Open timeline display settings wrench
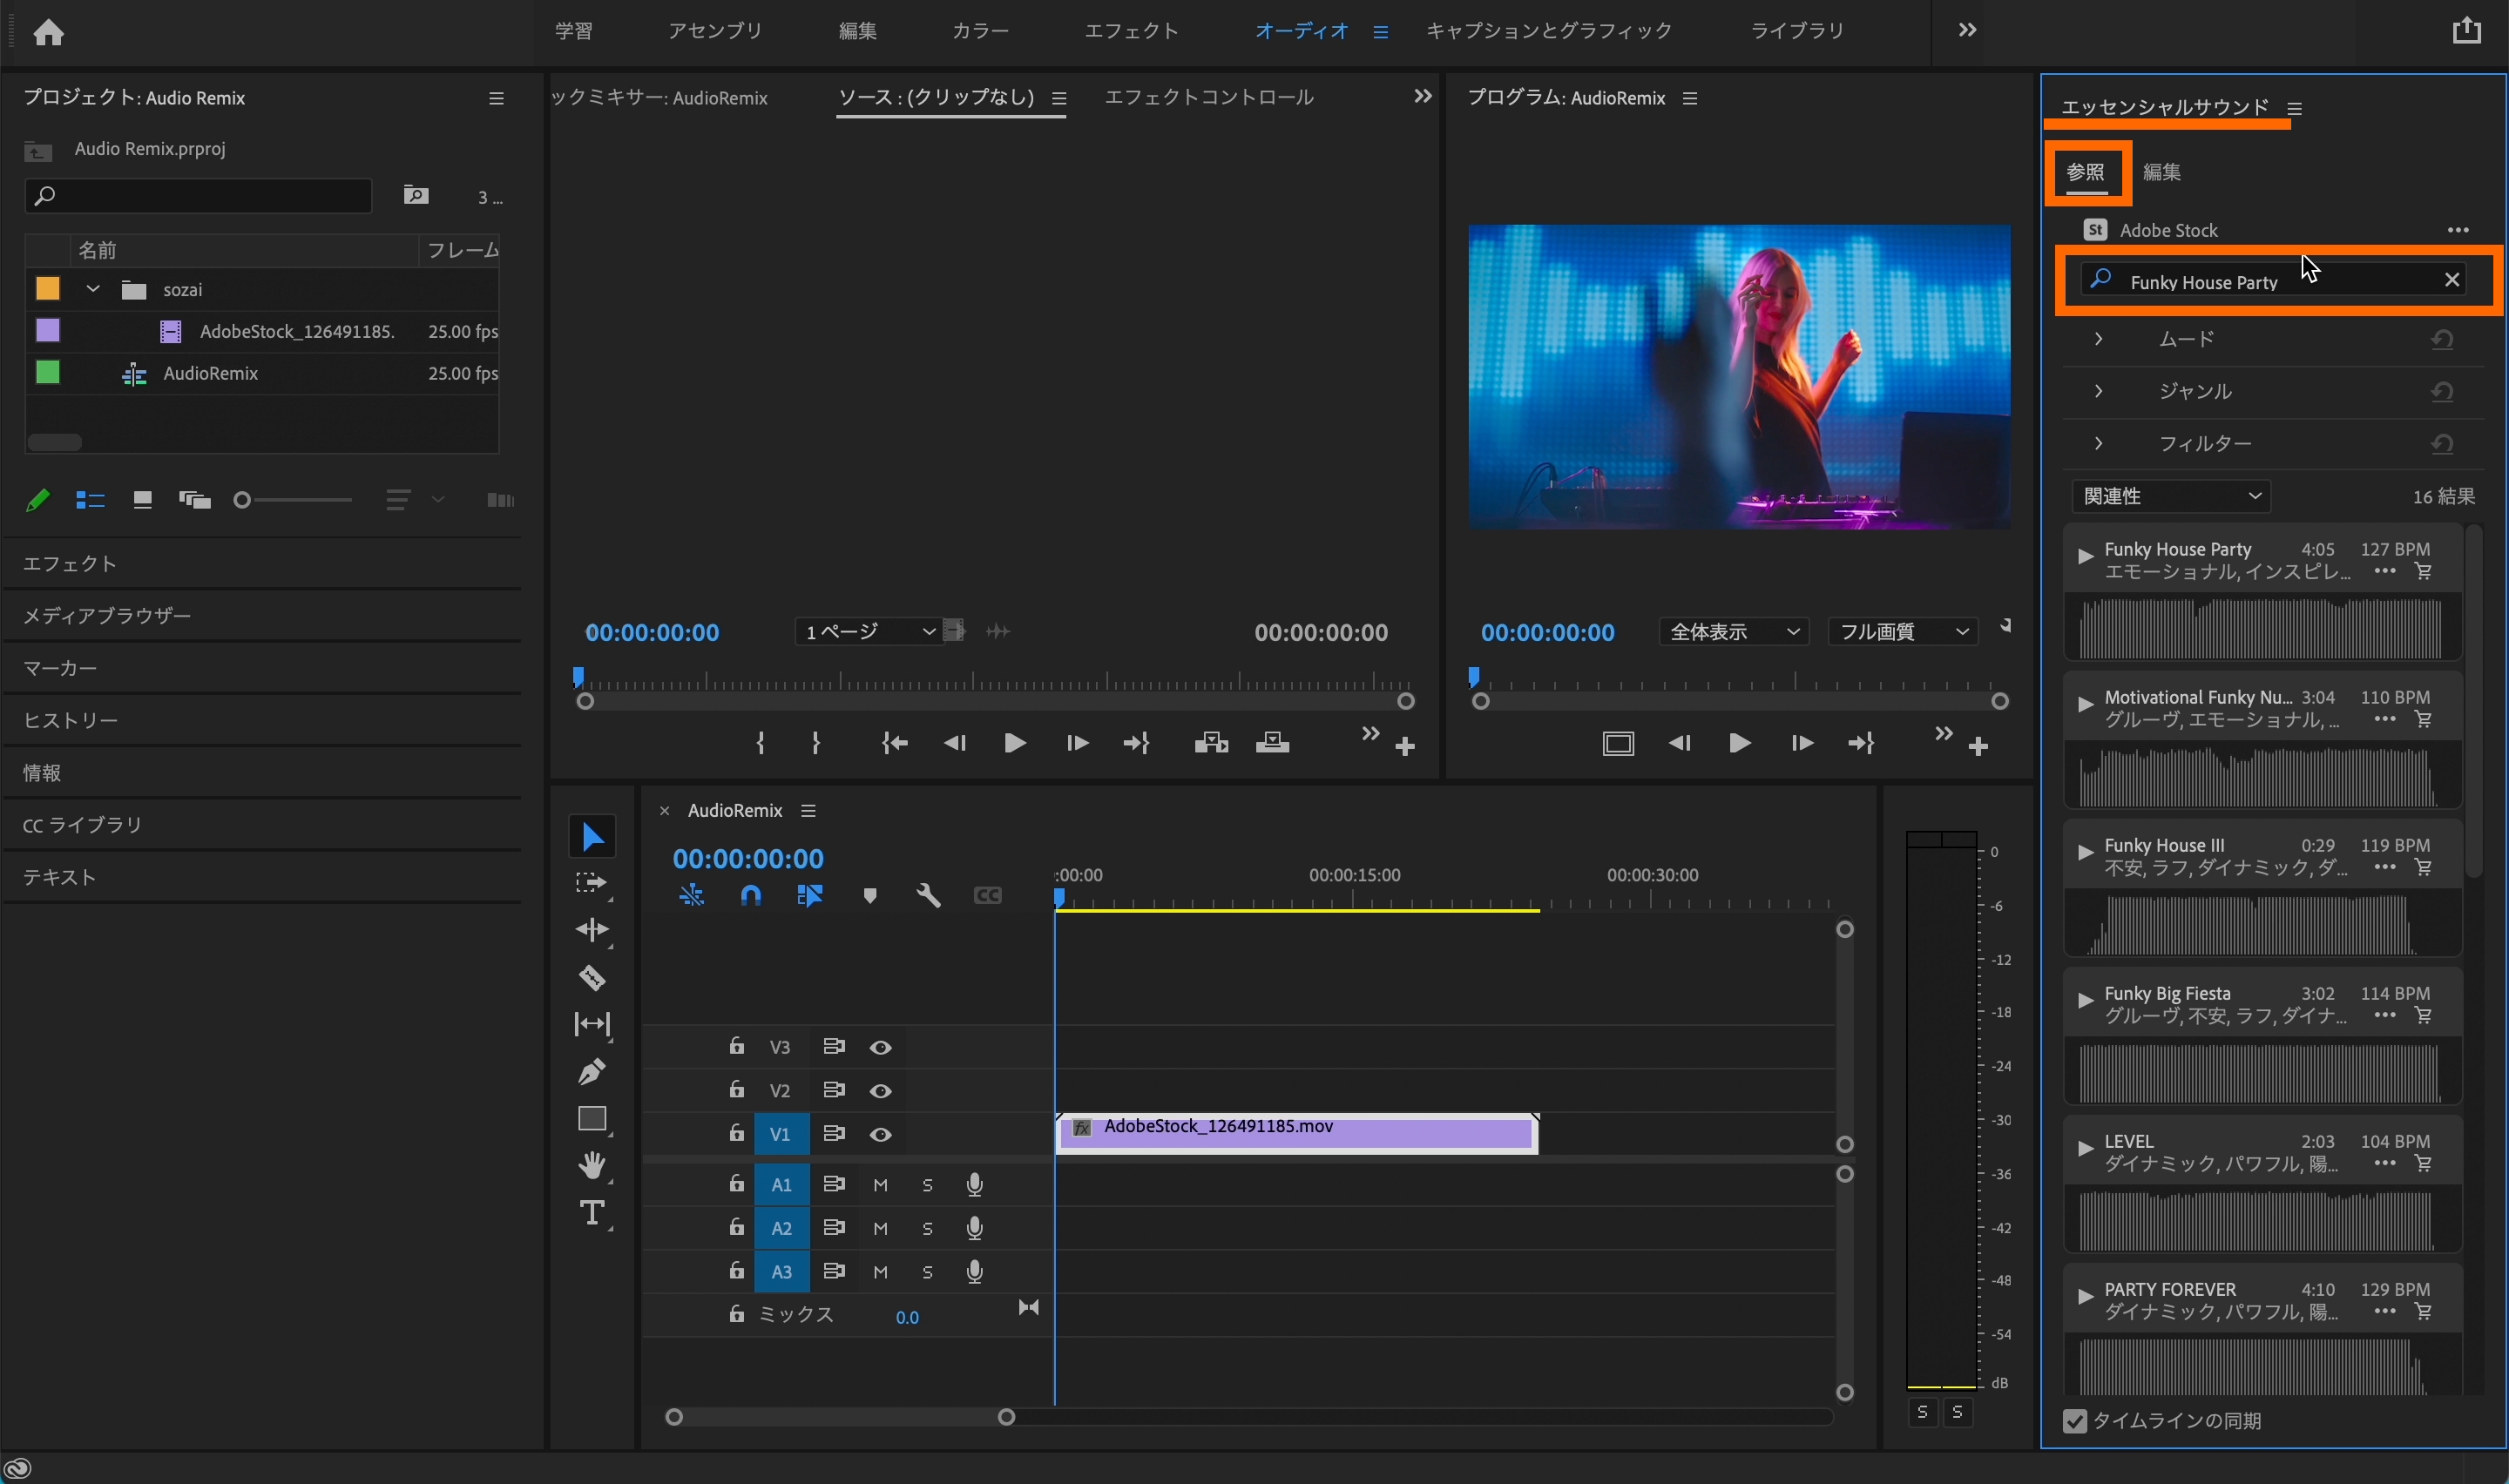The image size is (2509, 1484). (x=928, y=895)
